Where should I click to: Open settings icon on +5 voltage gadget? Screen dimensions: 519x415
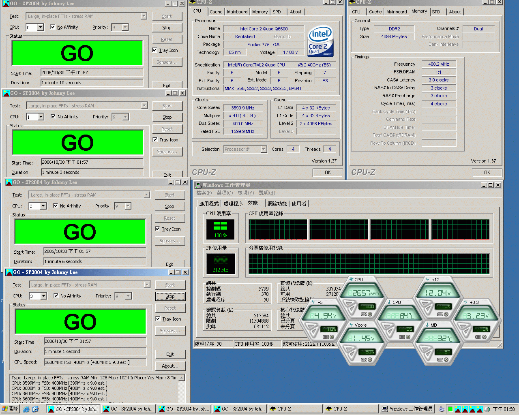point(326,337)
